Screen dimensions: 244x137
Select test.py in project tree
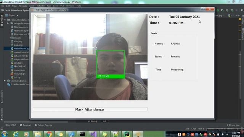(15, 77)
